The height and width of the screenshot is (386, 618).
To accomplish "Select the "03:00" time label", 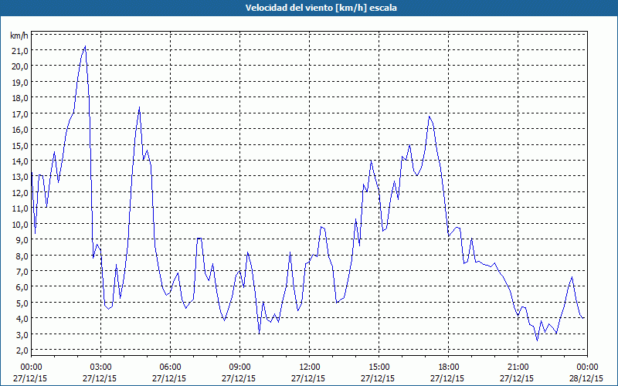I will (101, 367).
